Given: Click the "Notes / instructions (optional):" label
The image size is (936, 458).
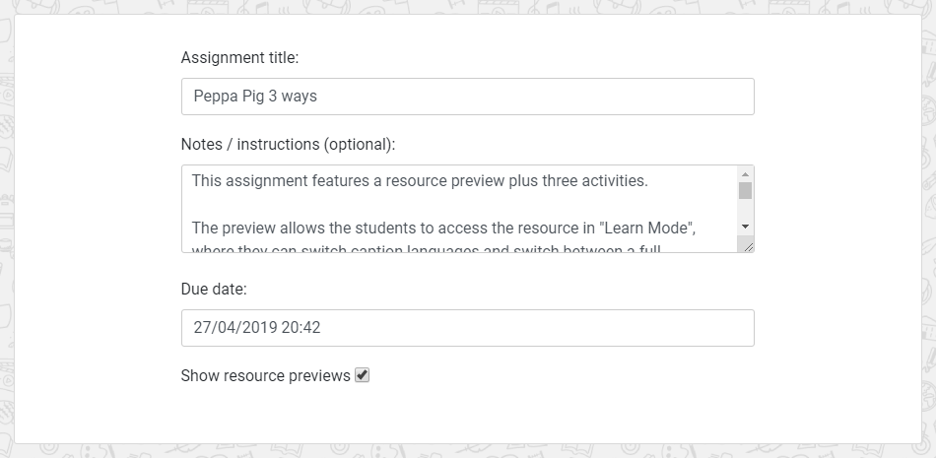Looking at the screenshot, I should (288, 145).
